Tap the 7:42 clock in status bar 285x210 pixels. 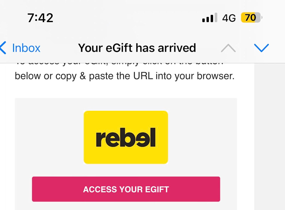pos(40,18)
